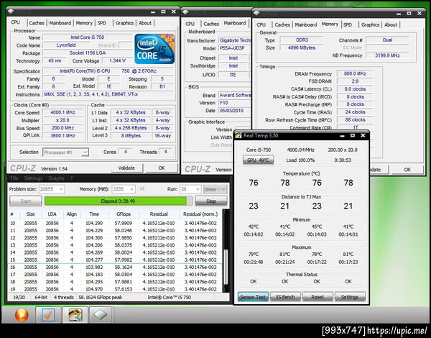Image resolution: width=431 pixels, height=338 pixels.
Task: Open Memory tab in first CPU-Z window
Action: [x=84, y=23]
